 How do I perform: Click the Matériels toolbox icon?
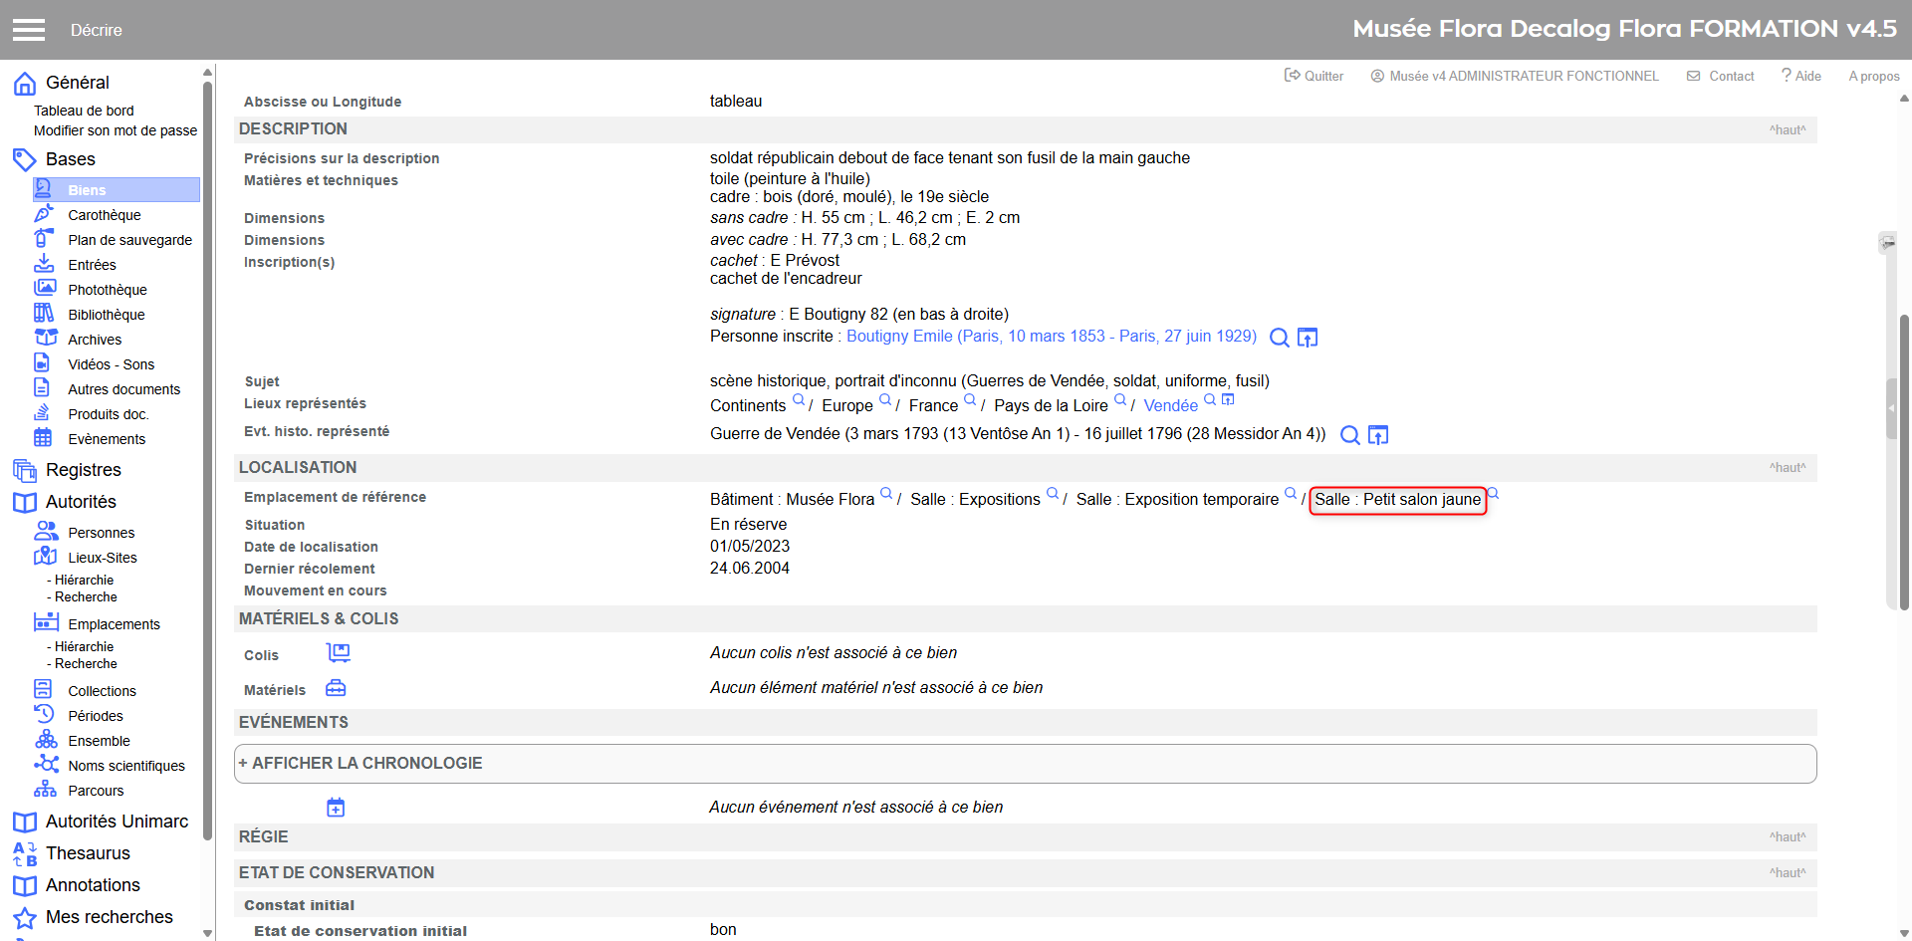[x=336, y=688]
